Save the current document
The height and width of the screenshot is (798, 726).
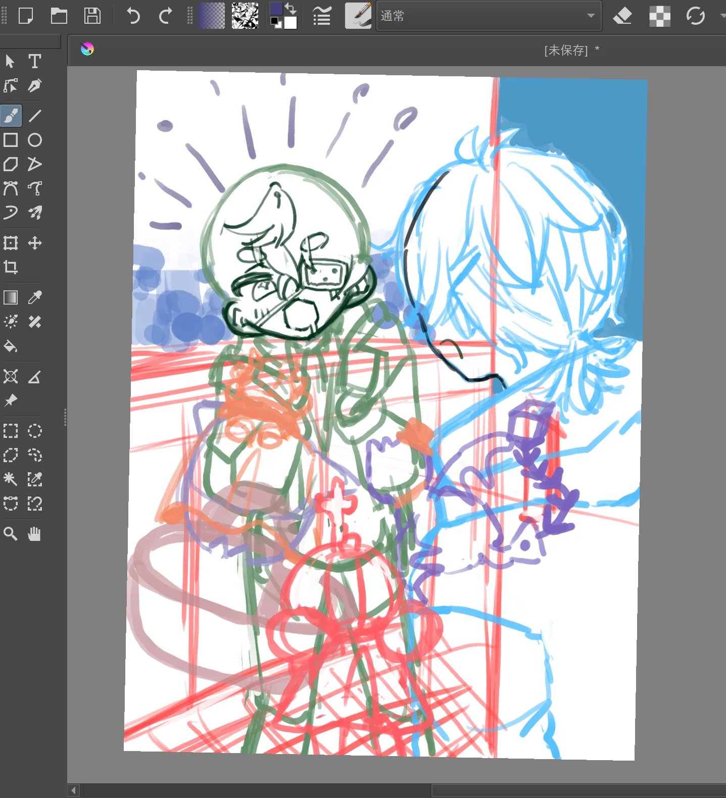(92, 16)
